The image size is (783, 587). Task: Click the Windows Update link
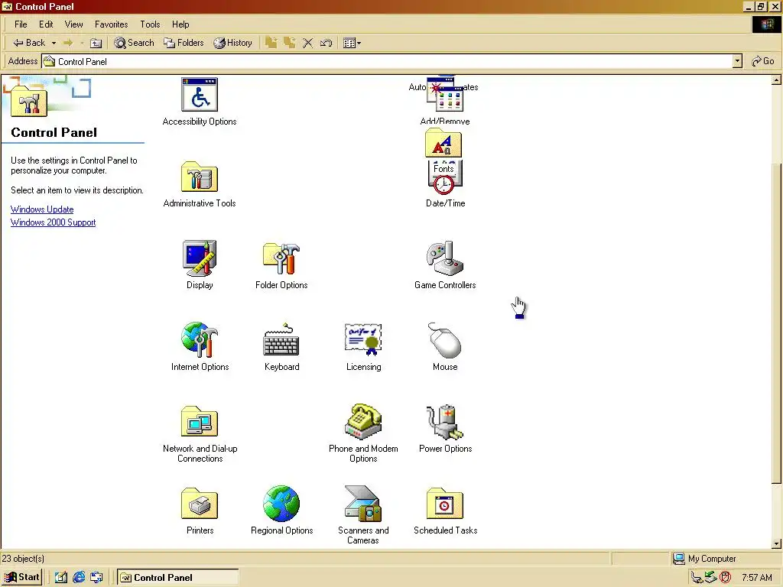tap(42, 209)
